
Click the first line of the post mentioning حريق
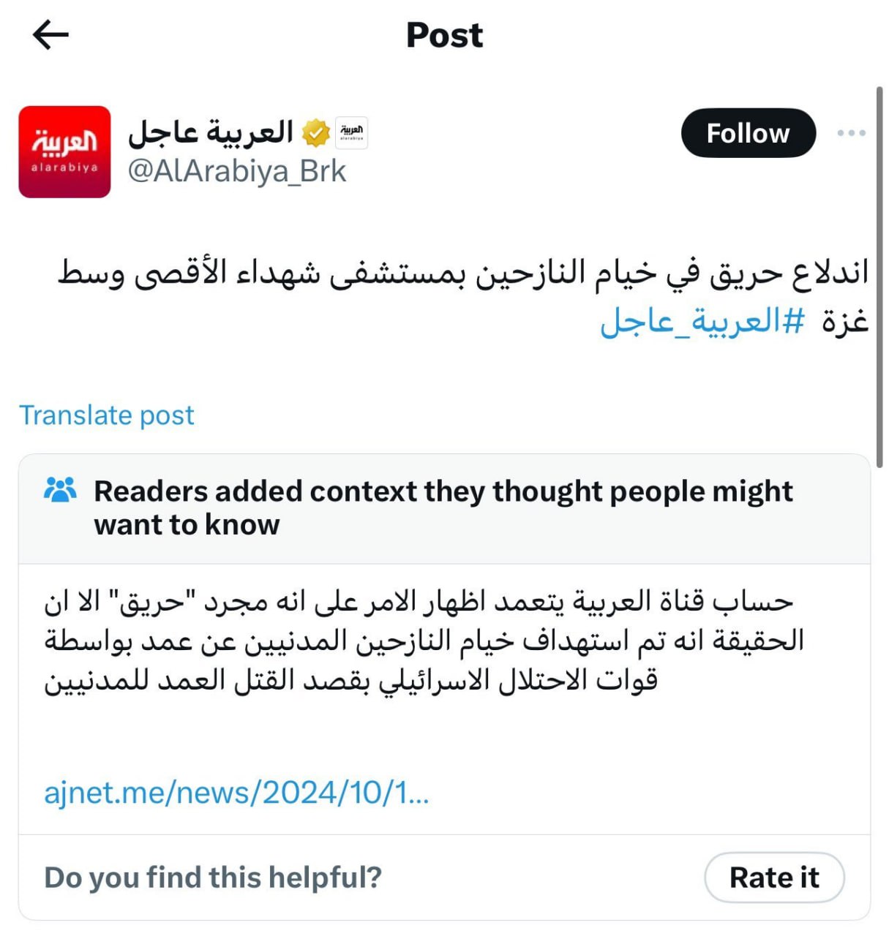pyautogui.click(x=462, y=272)
